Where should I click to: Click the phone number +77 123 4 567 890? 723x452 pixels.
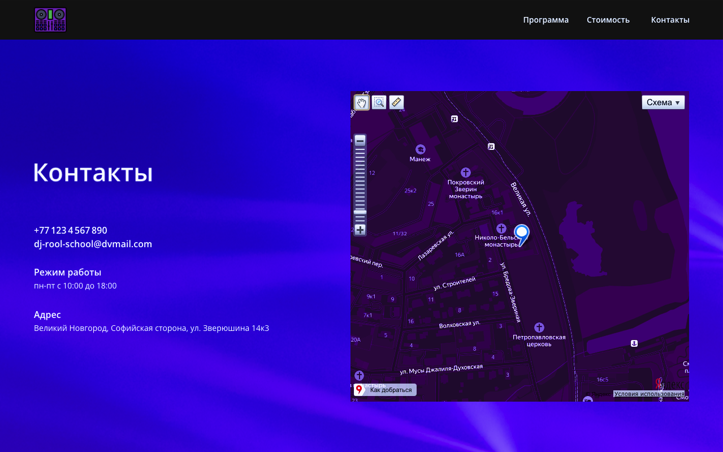71,230
